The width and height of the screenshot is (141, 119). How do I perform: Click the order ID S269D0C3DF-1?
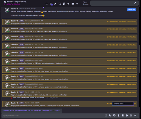[12, 4]
